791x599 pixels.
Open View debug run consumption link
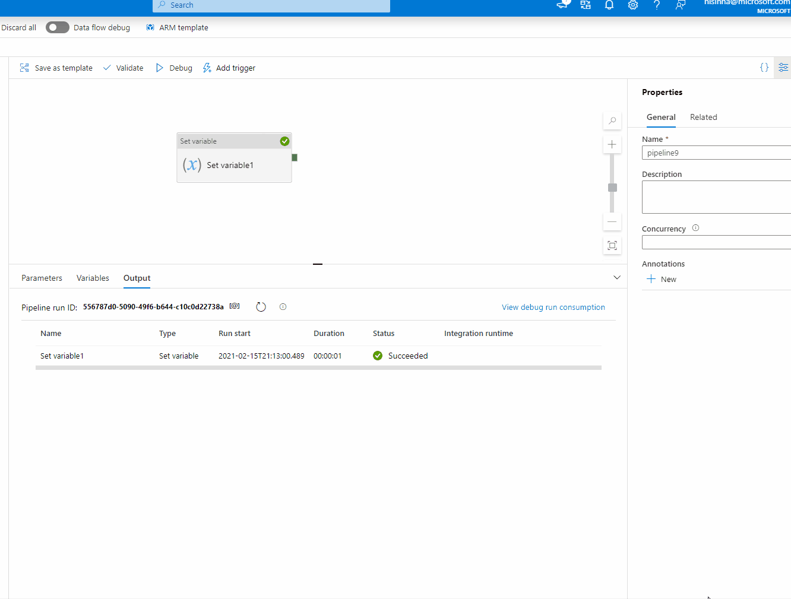coord(553,308)
